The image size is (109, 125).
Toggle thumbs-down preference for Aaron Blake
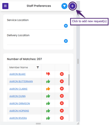(x=48, y=74)
